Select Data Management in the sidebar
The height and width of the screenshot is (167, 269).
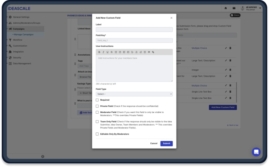click(22, 63)
